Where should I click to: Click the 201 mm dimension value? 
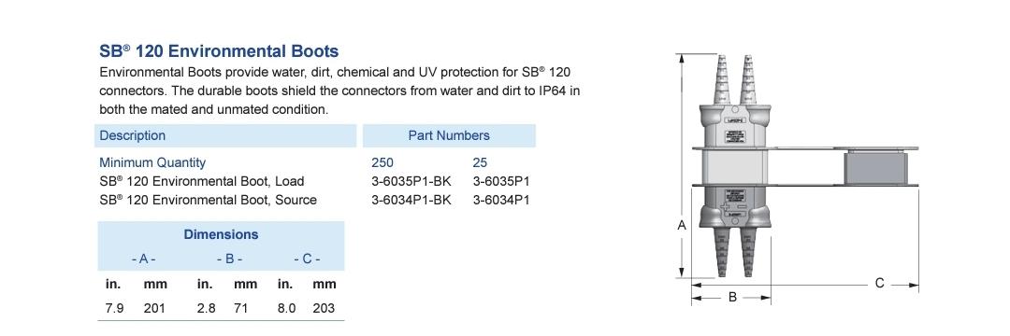point(154,308)
